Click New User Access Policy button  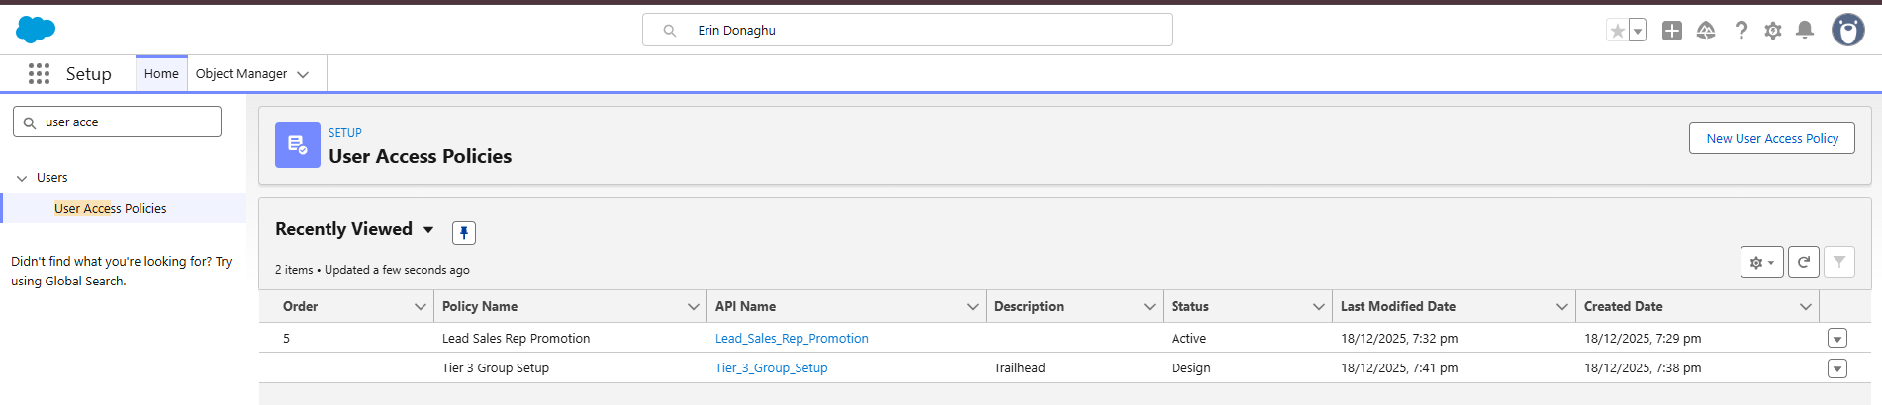pos(1771,139)
